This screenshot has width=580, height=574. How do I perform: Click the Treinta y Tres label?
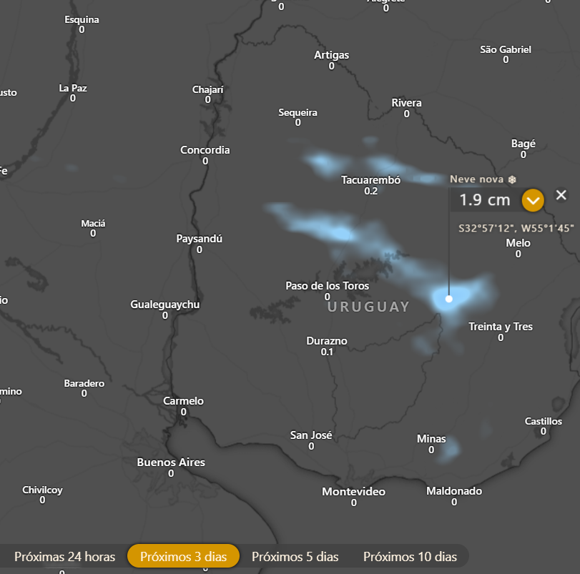tap(501, 327)
